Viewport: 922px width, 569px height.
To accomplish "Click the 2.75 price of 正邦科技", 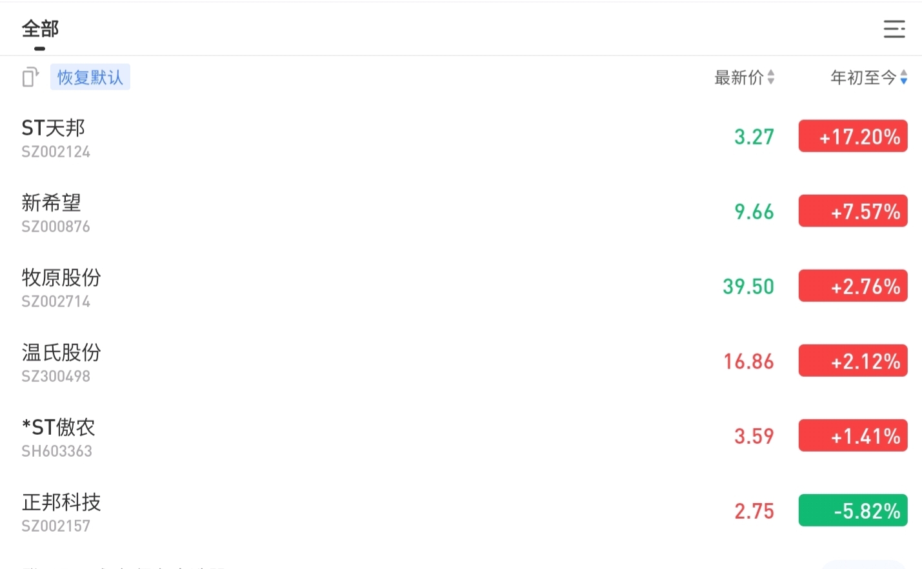I will pyautogui.click(x=754, y=511).
